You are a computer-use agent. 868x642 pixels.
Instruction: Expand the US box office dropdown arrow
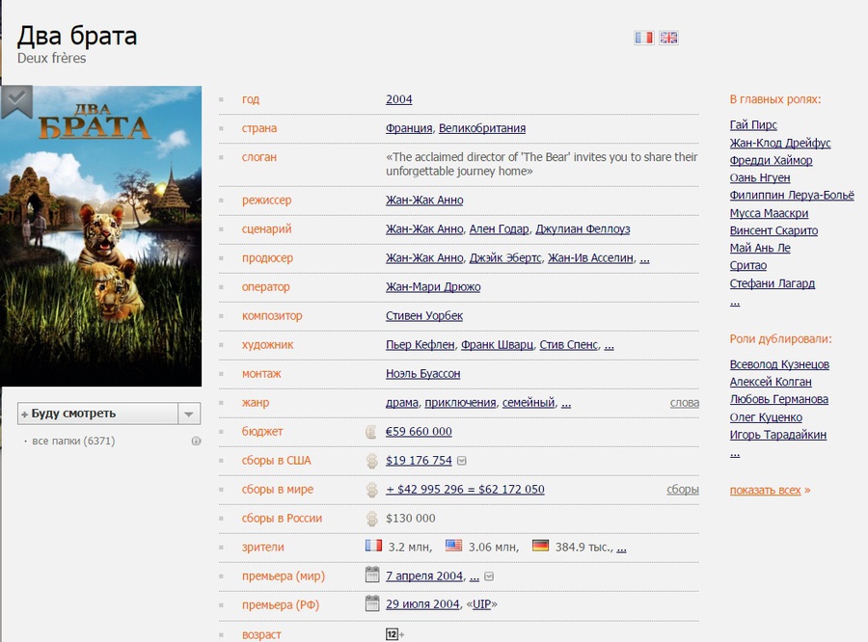click(462, 461)
